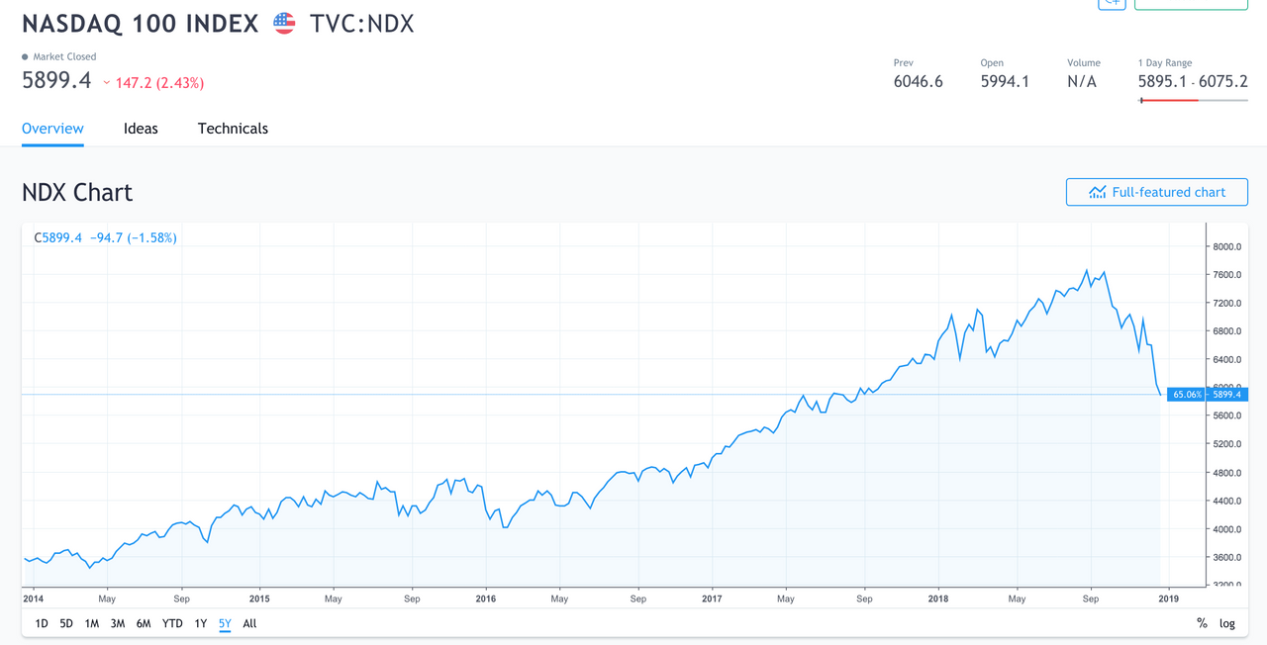Viewport: 1267px width, 645px height.
Task: Select the All time range
Action: 249,623
